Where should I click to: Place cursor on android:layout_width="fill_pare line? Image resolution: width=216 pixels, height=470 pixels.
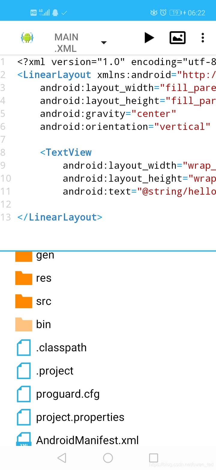[128, 88]
